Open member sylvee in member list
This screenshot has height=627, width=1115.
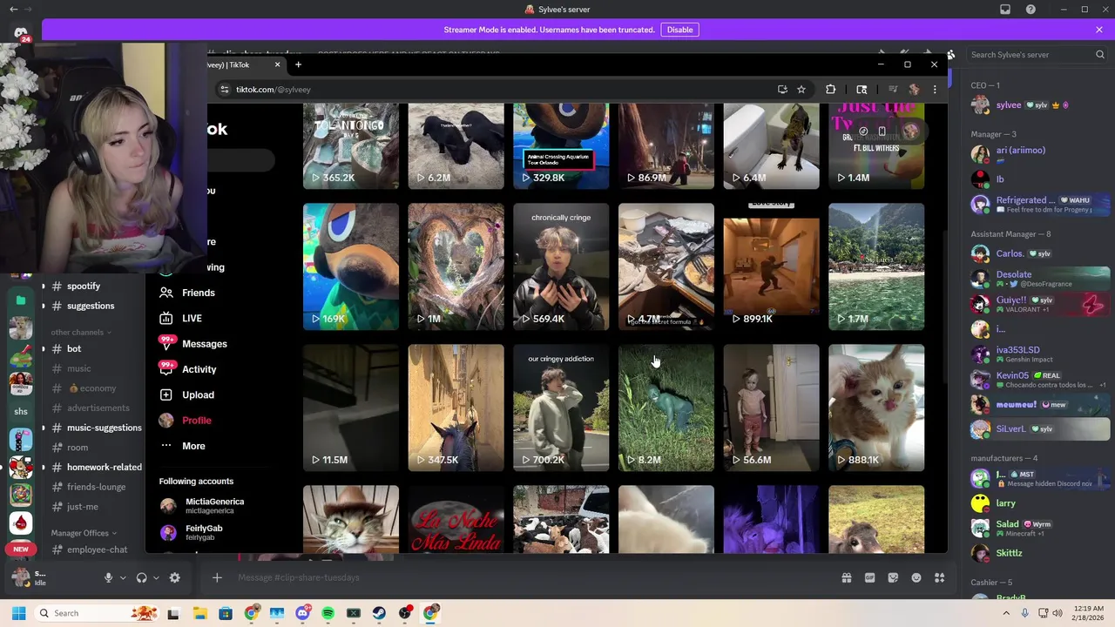[1037, 105]
